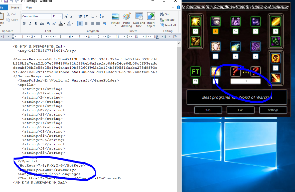The width and height of the screenshot is (295, 192).
Task: Insert Date and time
Action: pyautogui.click(x=139, y=20)
